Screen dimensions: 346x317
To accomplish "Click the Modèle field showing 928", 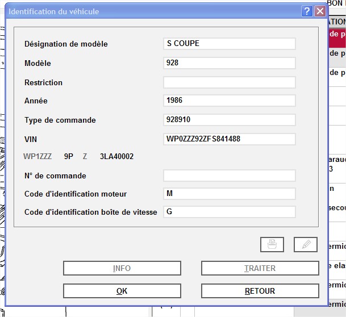I will click(230, 63).
